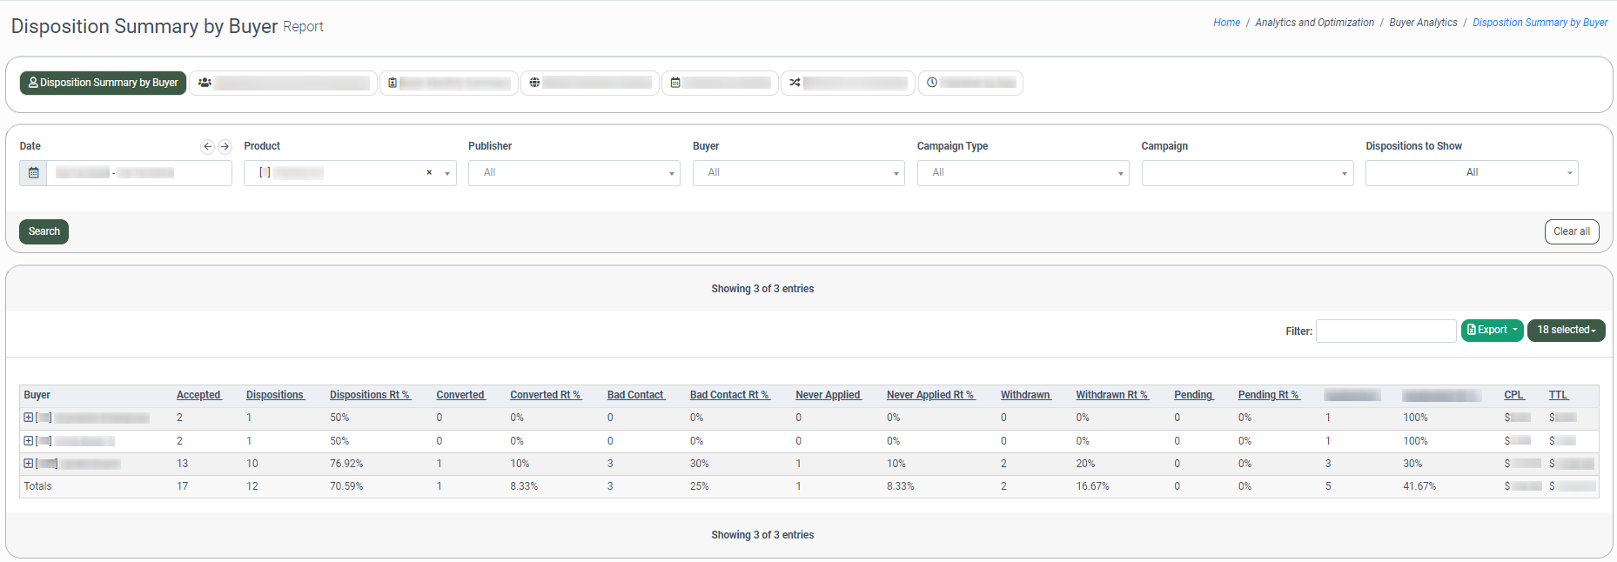
Task: Open the report tab with the users group icon
Action: click(283, 83)
